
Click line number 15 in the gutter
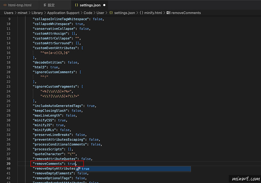tap(8, 48)
